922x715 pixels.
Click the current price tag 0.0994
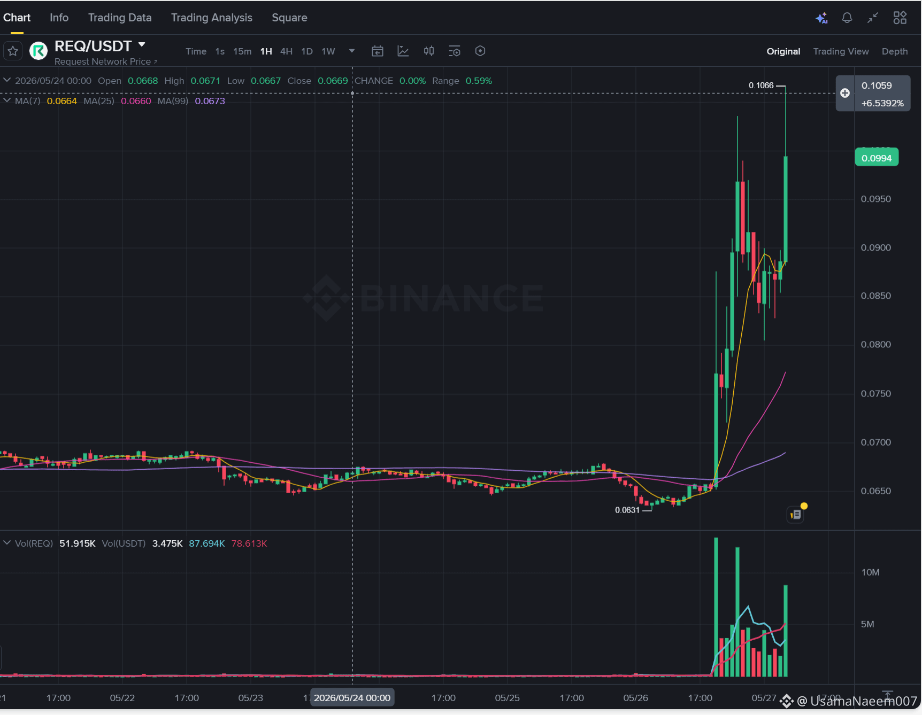click(877, 158)
